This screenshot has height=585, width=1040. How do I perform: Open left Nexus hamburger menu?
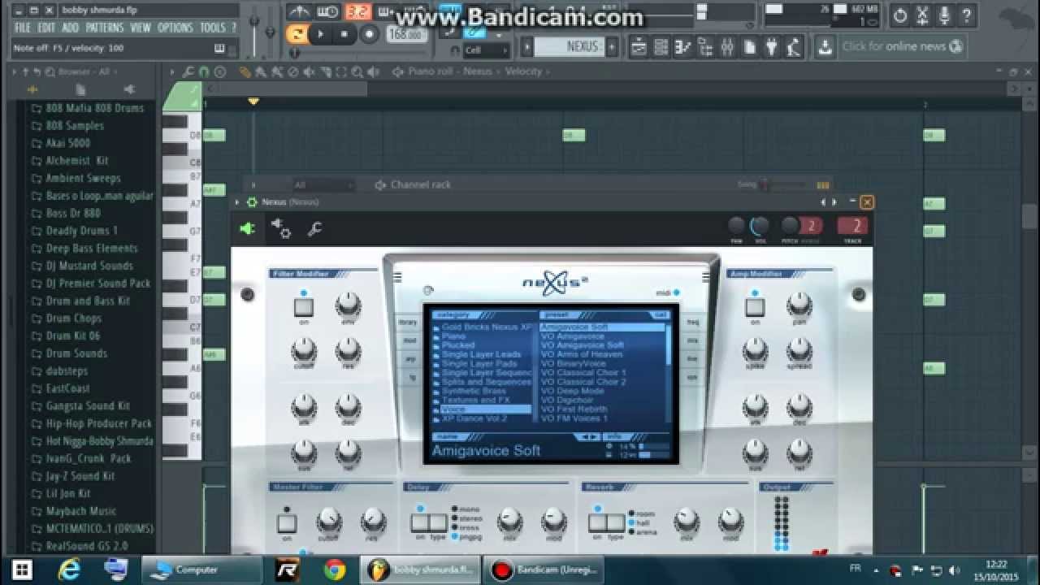397,277
